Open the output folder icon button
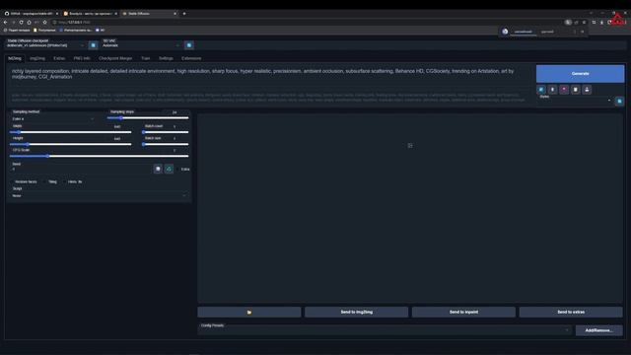Screen dimensions: 631x355 (x=249, y=312)
